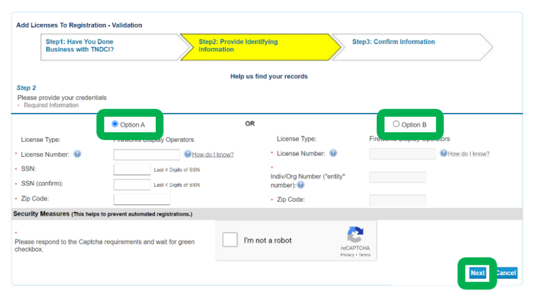This screenshot has height=298, width=533.
Task: Select the Option B radio button
Action: click(x=396, y=124)
